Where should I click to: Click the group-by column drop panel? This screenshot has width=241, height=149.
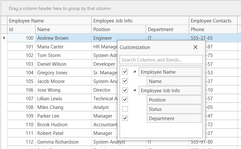tap(120, 9)
